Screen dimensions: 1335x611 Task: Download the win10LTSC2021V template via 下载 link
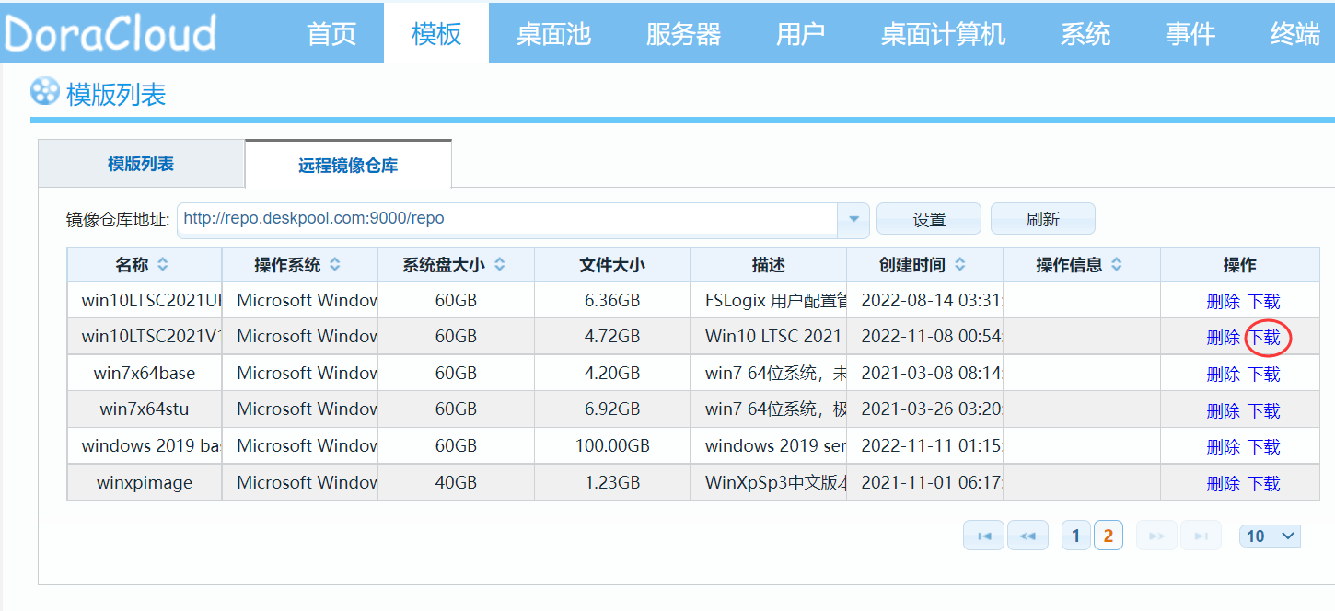click(x=1267, y=337)
